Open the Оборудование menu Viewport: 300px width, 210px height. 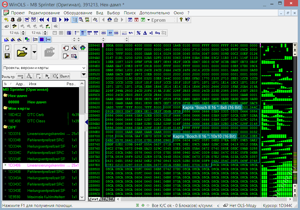(78, 13)
